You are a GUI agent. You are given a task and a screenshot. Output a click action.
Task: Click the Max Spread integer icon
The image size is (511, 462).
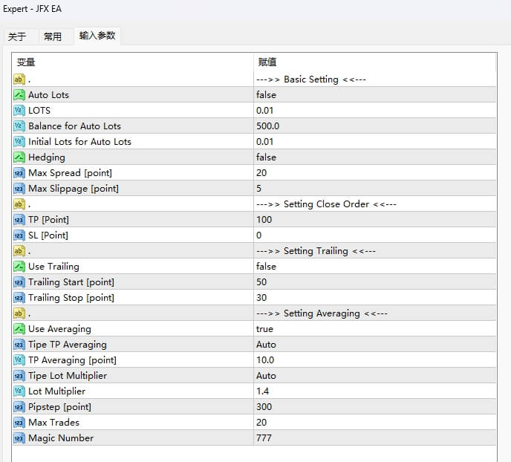pyautogui.click(x=19, y=173)
